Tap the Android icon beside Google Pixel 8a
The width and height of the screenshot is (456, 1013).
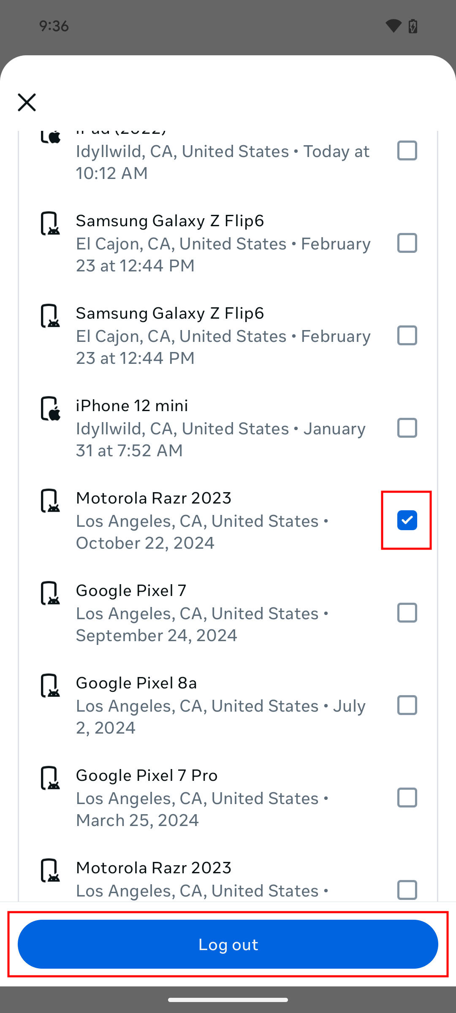(50, 686)
